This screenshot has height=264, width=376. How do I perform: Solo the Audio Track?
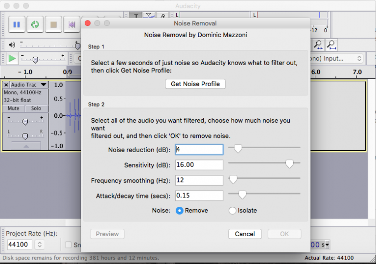(36, 109)
